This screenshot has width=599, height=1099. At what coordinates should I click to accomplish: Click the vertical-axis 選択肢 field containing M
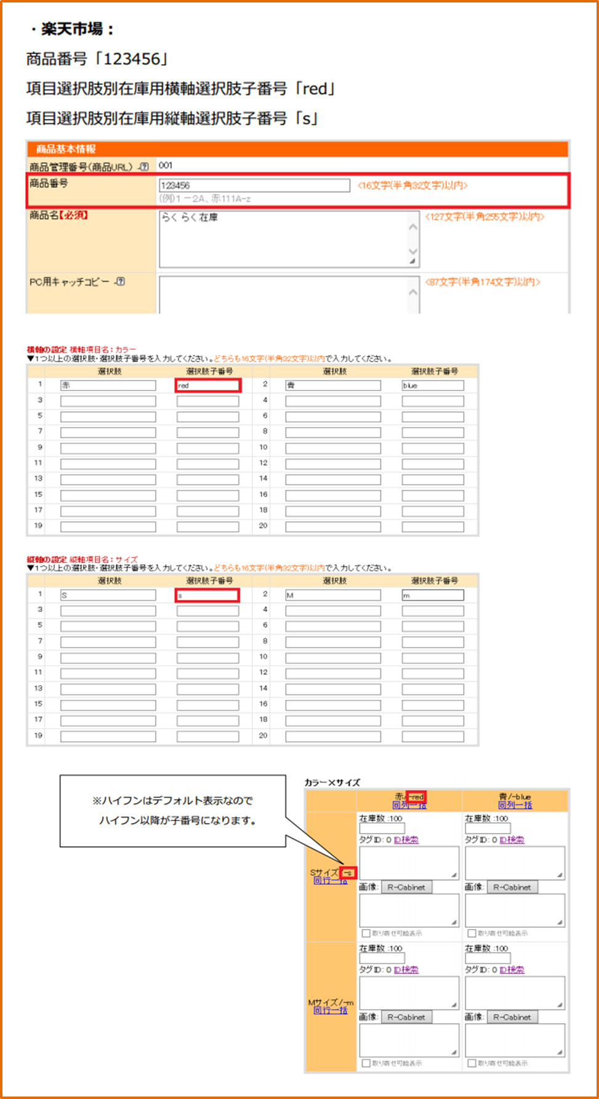[x=333, y=595]
